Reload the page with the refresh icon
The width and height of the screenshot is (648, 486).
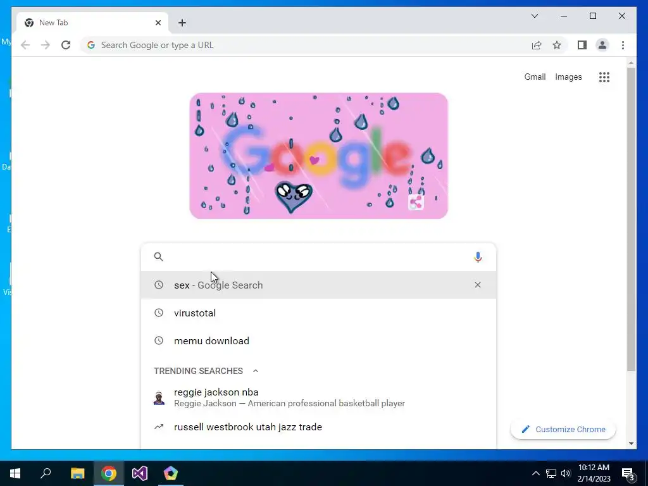pyautogui.click(x=66, y=45)
